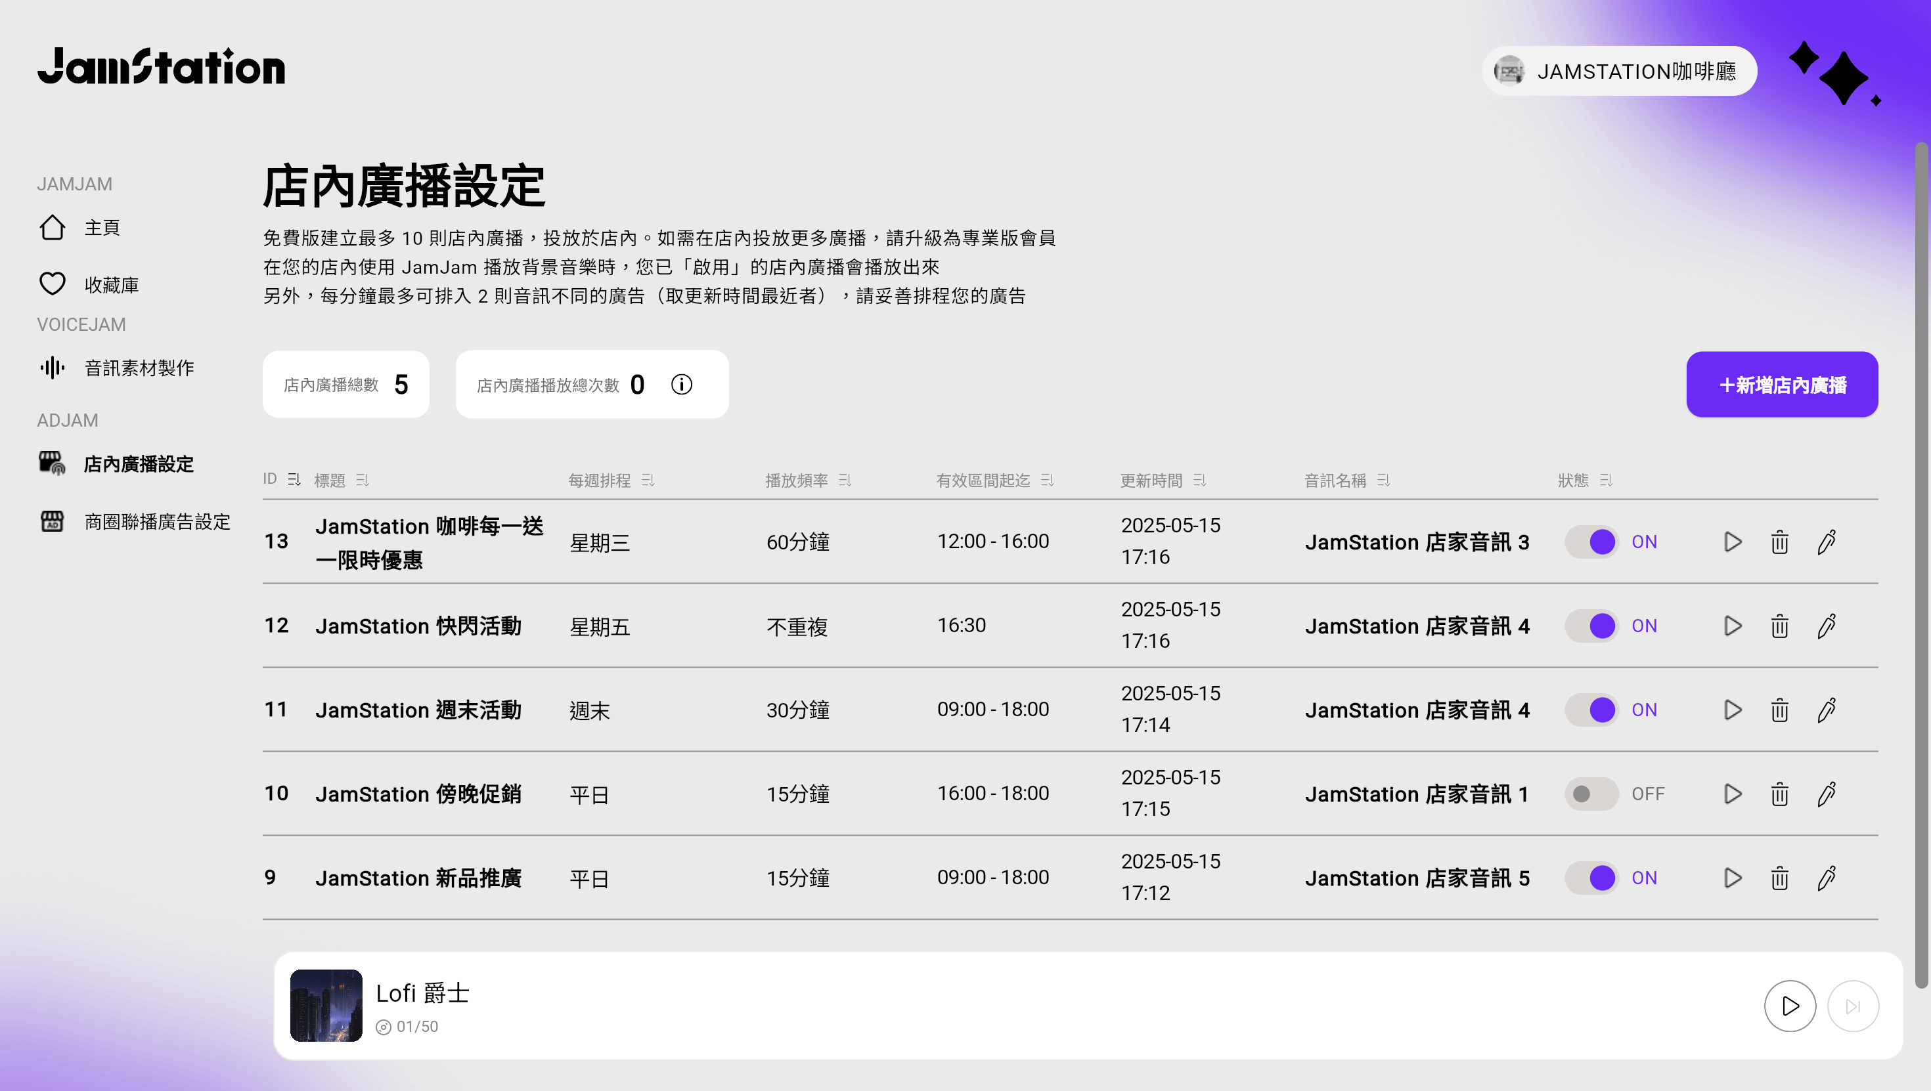Viewport: 1931px width, 1091px height.
Task: Delete the 快閃活動 broadcast
Action: (1779, 626)
